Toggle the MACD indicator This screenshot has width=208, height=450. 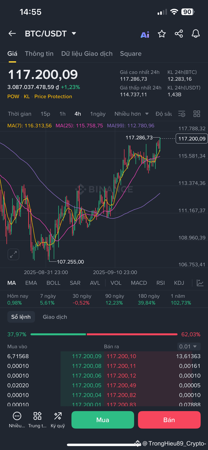coord(139,283)
